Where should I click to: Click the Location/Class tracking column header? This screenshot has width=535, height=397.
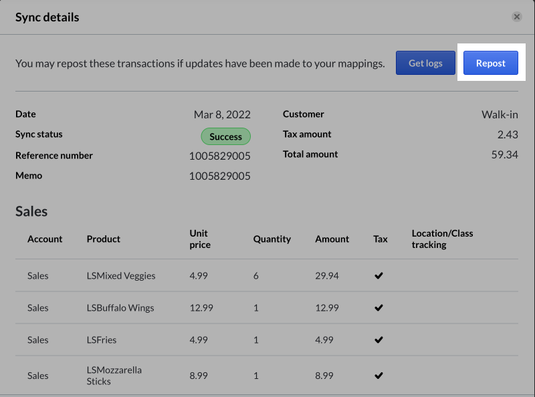[442, 239]
